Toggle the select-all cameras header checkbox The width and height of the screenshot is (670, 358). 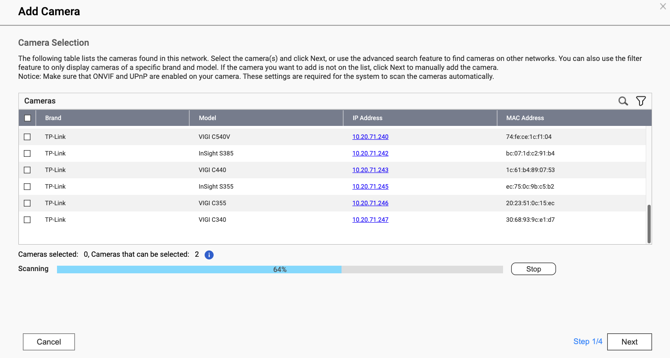tap(27, 118)
